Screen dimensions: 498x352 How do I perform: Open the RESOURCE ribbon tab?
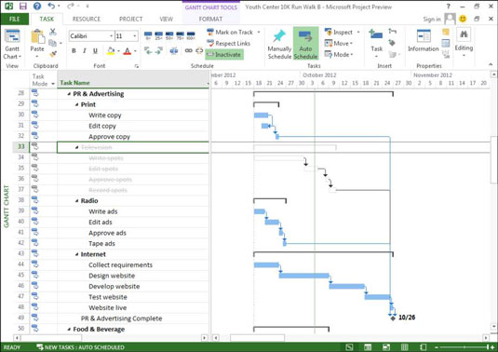[87, 19]
